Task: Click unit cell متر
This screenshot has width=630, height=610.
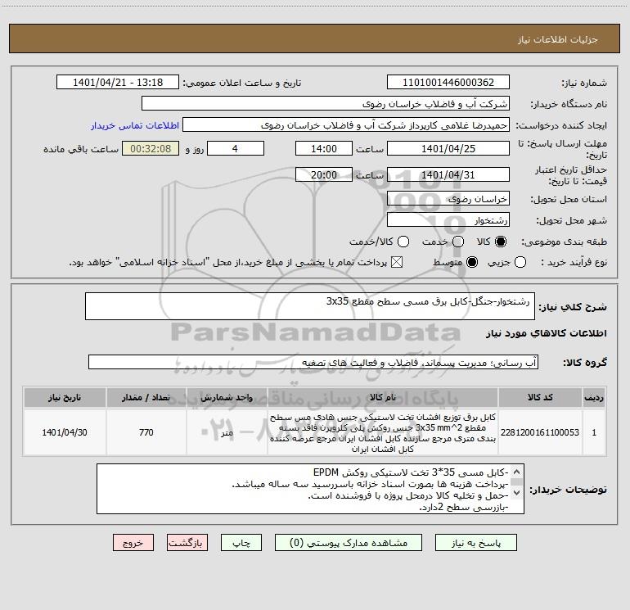Action: point(227,432)
